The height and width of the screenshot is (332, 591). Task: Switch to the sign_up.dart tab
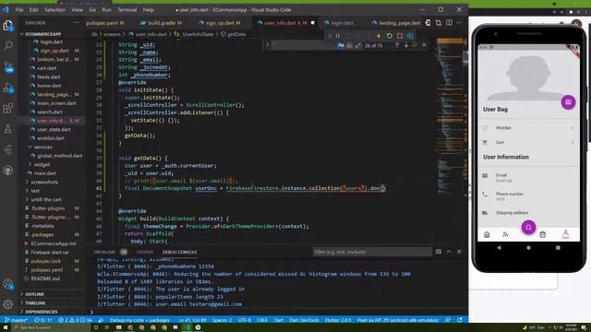click(x=220, y=23)
